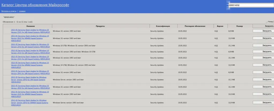This screenshot has width=274, height=111.
Task: Sort by the Версия column header
Action: point(220,26)
